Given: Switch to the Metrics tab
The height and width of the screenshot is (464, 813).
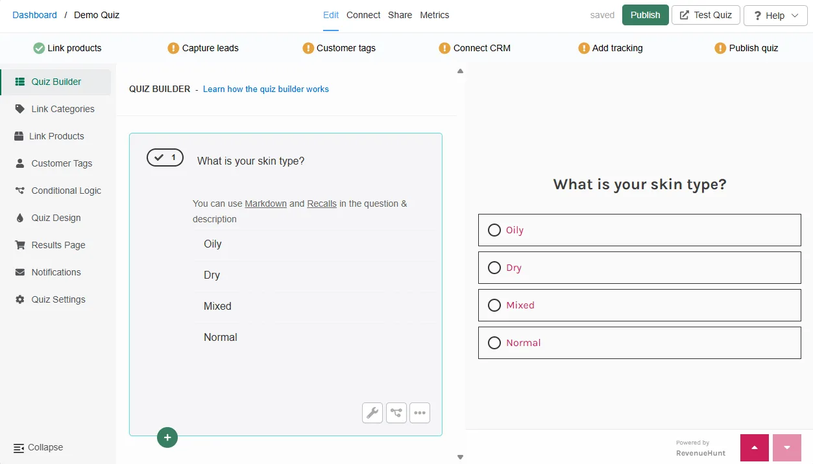Looking at the screenshot, I should [435, 15].
